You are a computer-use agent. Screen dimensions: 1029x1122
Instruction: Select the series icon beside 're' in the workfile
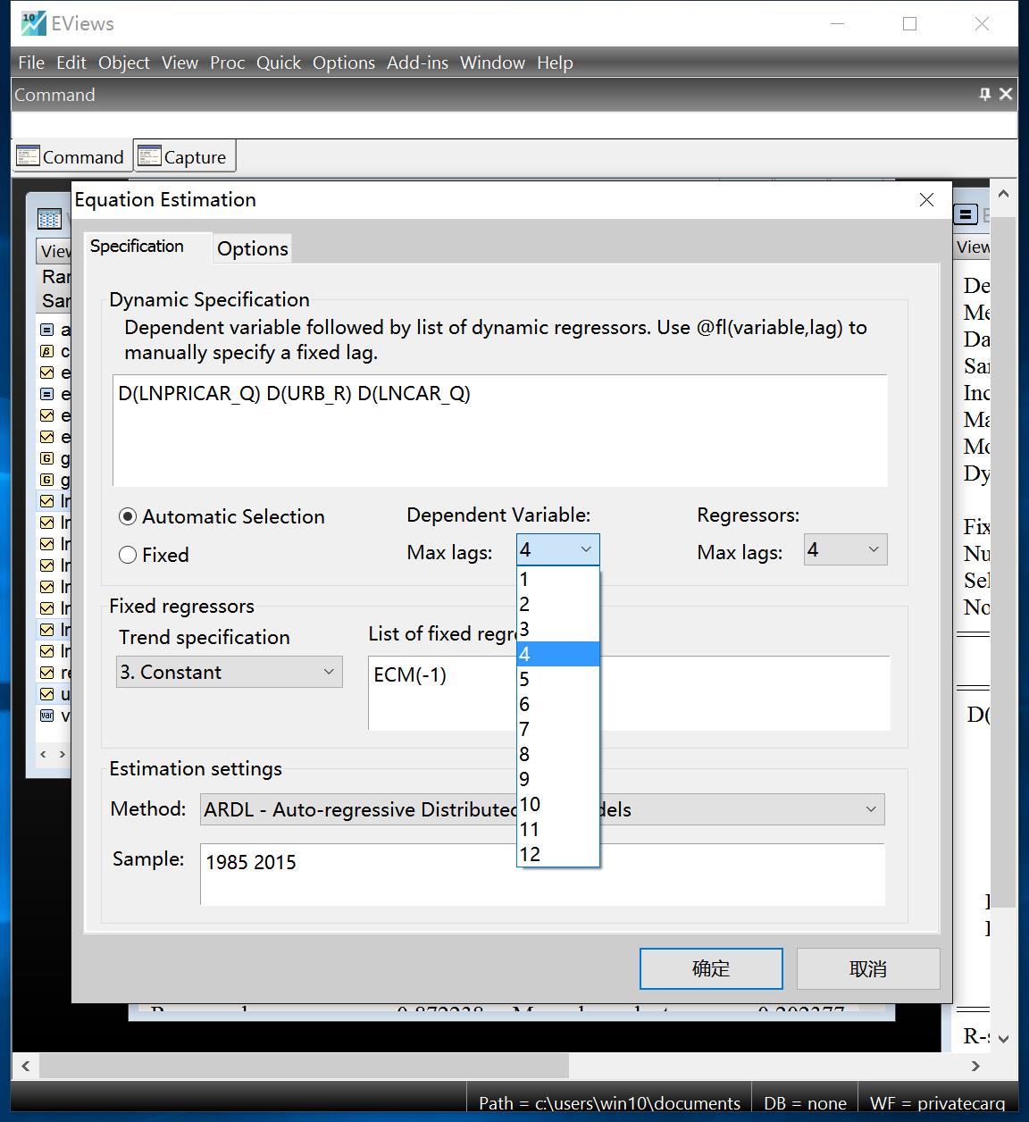pyautogui.click(x=47, y=673)
